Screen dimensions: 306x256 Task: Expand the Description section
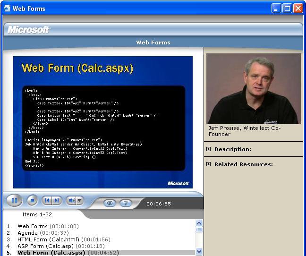pos(208,149)
